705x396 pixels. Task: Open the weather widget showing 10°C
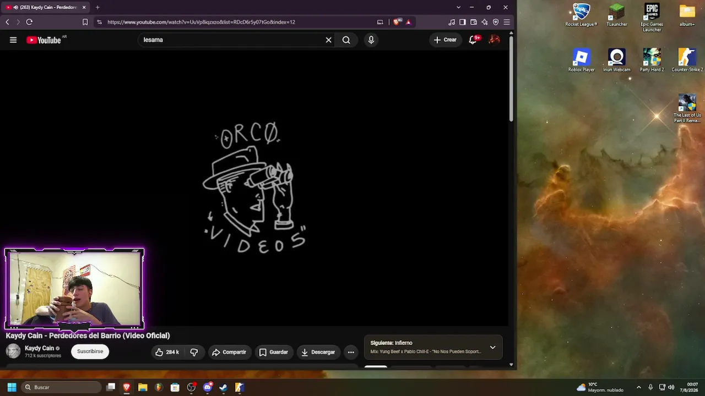[x=600, y=387]
